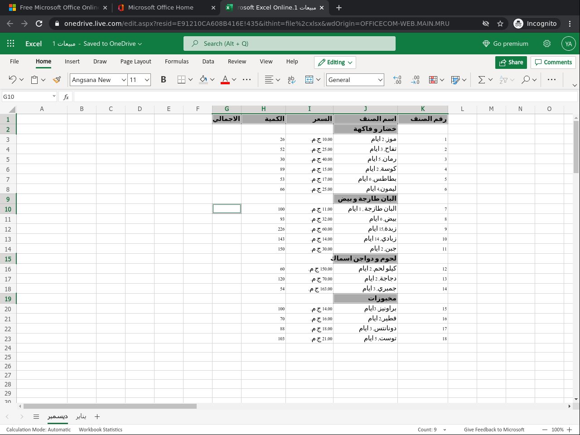
Task: Apply red Font Color
Action: coord(225,80)
